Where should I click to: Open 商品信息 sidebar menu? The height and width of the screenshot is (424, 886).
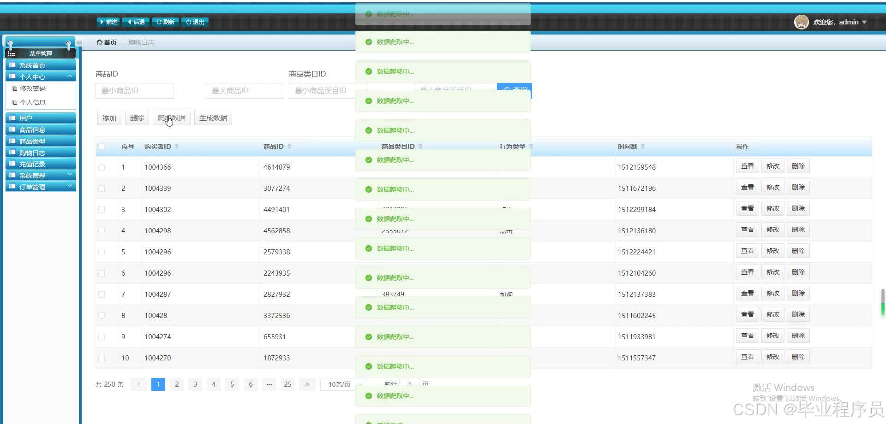pos(41,130)
